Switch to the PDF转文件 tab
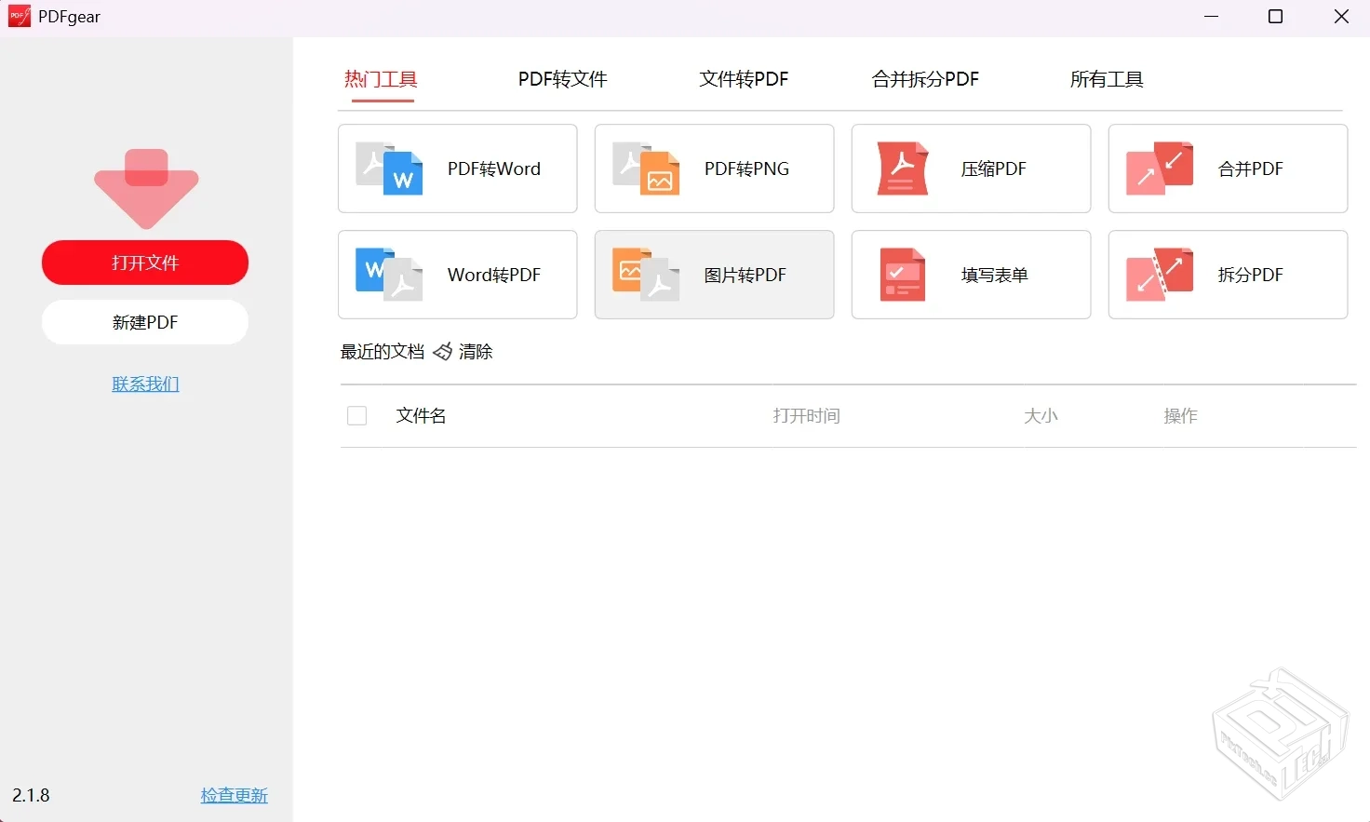Screen dimensions: 1370x822 pos(561,79)
